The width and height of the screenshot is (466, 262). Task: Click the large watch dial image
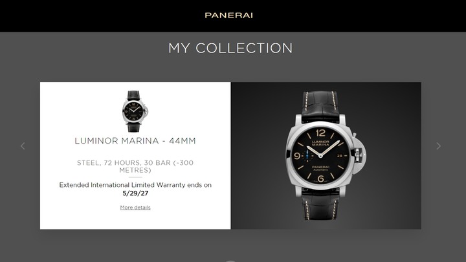[320, 155]
